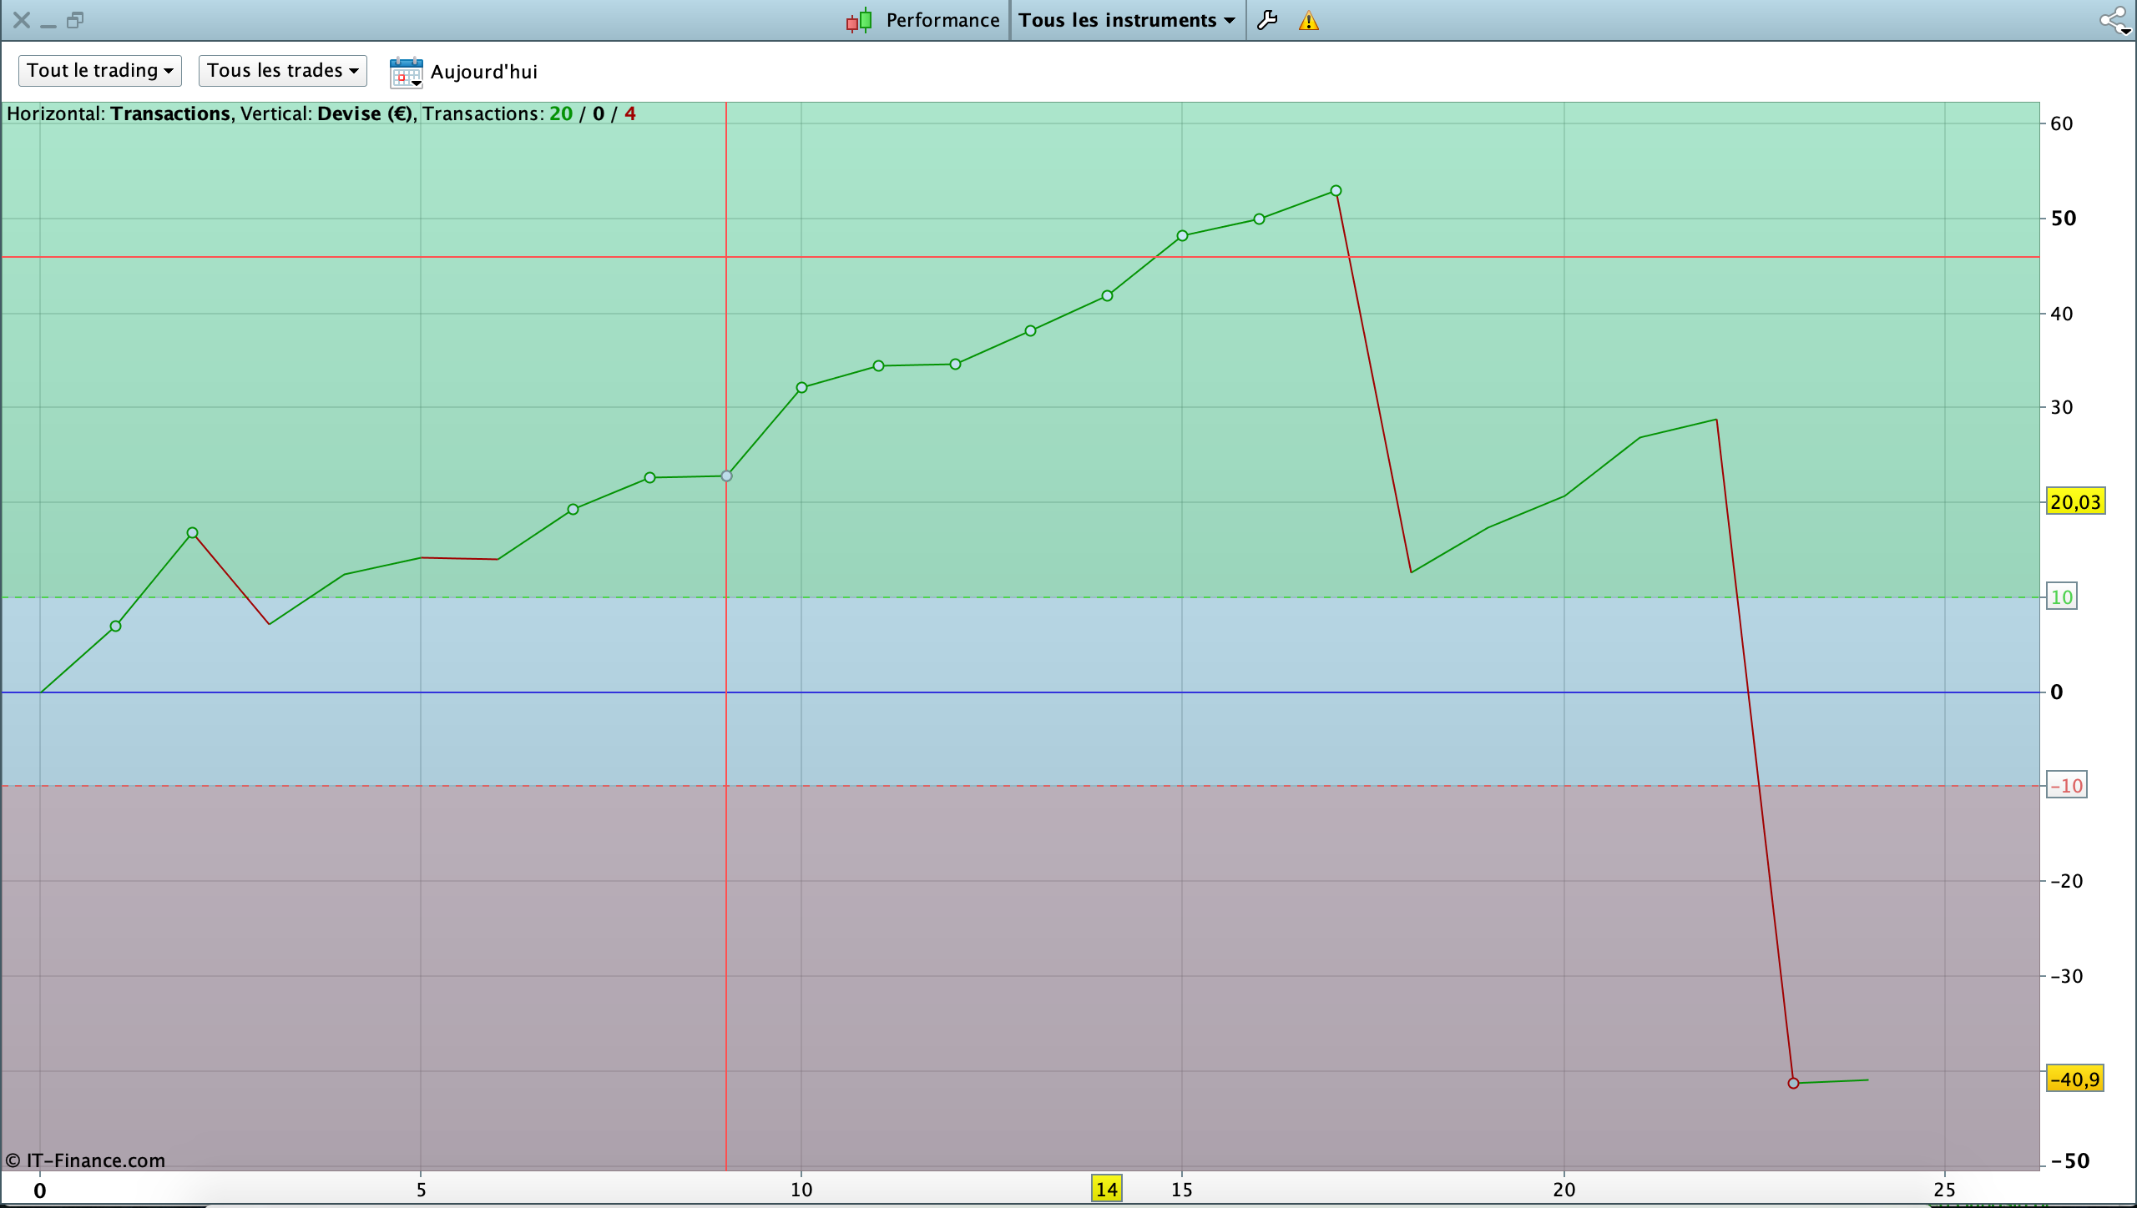The height and width of the screenshot is (1208, 2137).
Task: Select the red -10 threshold label
Action: [2066, 786]
